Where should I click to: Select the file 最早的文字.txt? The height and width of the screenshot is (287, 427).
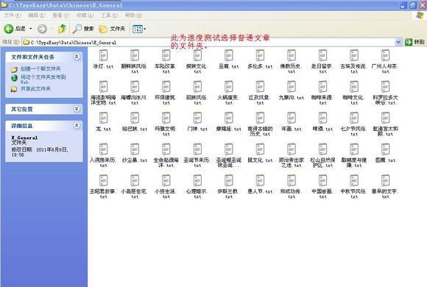pos(385,186)
